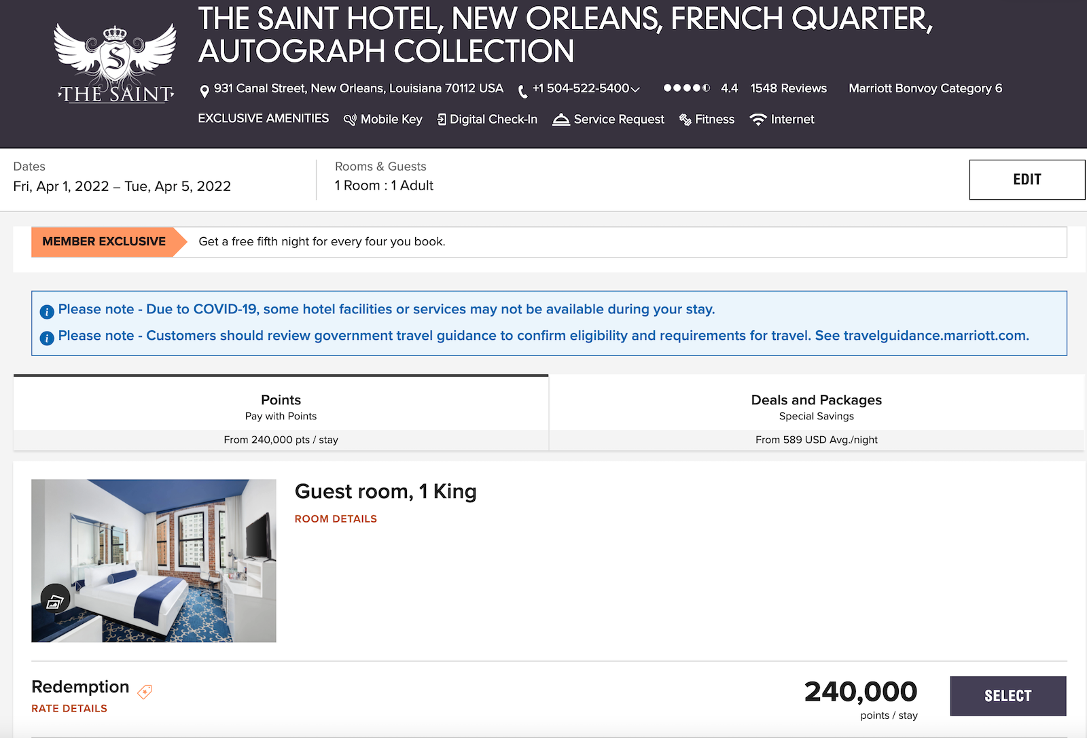
Task: Click the info icon on the COVID-19 notice
Action: click(46, 311)
